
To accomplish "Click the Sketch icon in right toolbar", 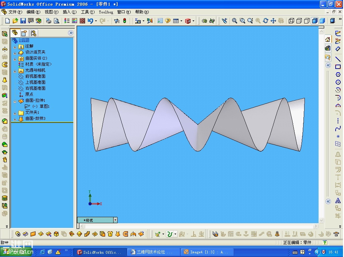I will [338, 33].
